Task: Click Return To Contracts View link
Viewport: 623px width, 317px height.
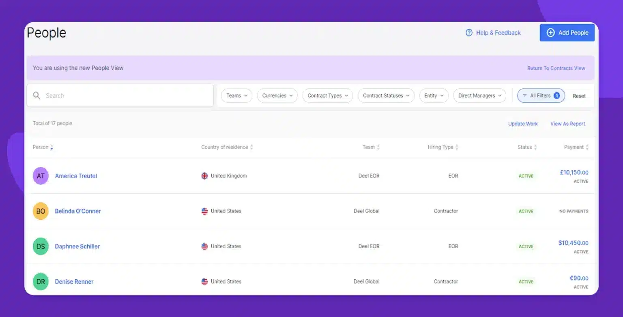Action: pyautogui.click(x=556, y=68)
